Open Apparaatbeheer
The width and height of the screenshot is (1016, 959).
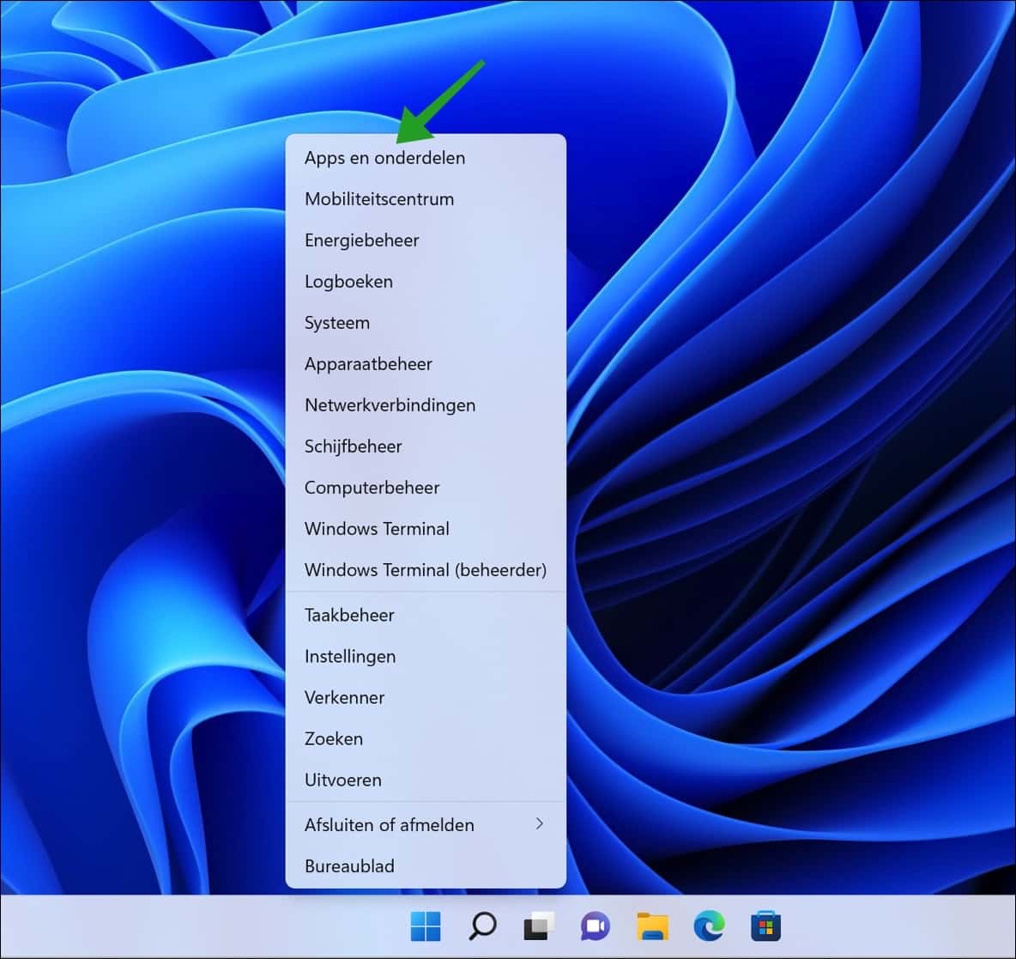click(x=367, y=363)
